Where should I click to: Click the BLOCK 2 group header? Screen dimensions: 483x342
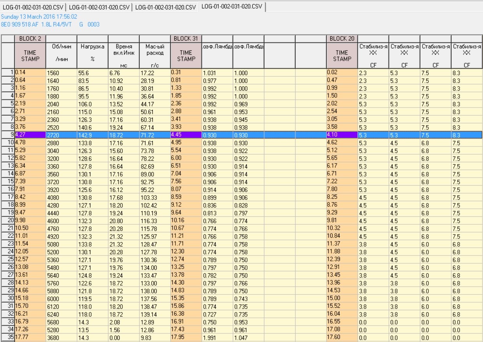coord(30,39)
